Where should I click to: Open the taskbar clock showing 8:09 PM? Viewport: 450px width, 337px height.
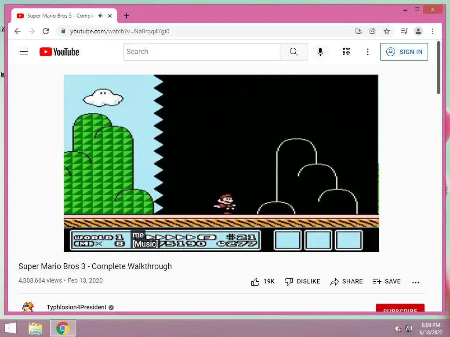[431, 328]
